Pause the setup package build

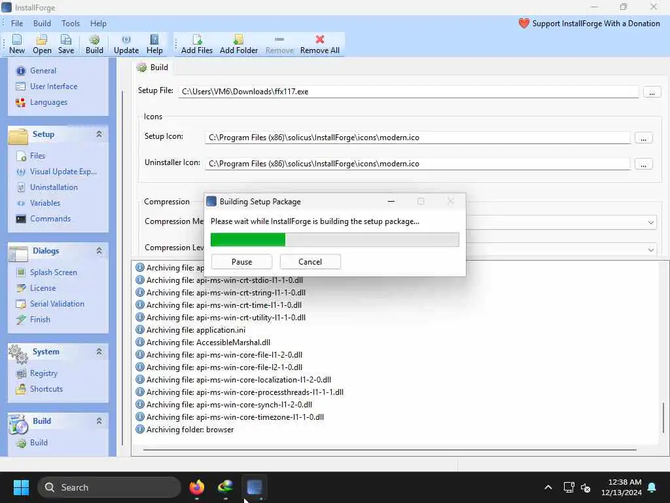click(242, 262)
